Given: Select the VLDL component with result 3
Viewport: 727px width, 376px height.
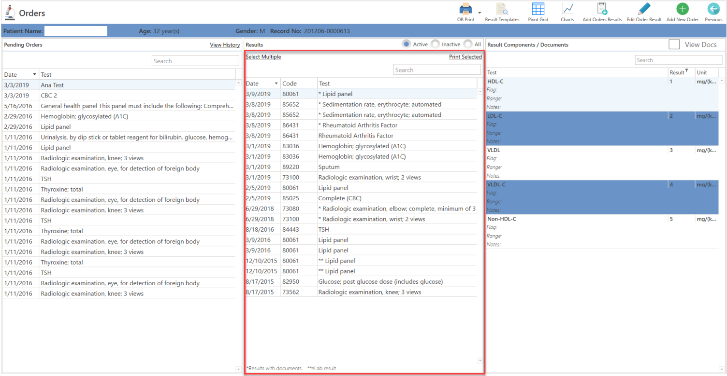Looking at the screenshot, I should pyautogui.click(x=602, y=163).
